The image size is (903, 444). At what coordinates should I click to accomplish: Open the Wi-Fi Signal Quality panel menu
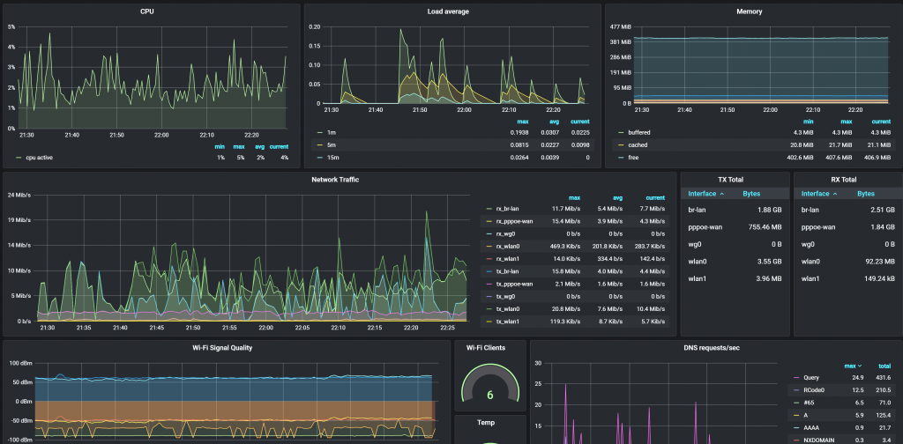222,347
